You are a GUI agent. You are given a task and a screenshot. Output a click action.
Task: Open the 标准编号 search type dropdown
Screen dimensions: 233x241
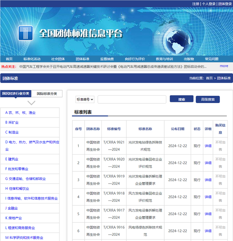[85, 100]
